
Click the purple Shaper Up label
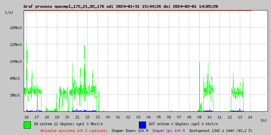click(x=168, y=130)
